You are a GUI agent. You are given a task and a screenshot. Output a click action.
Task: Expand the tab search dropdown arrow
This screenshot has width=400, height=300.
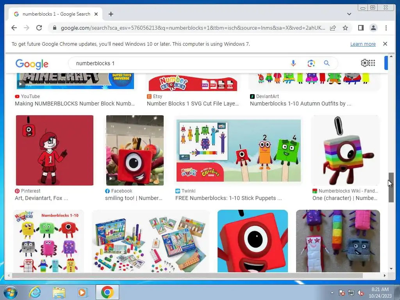coord(349,14)
